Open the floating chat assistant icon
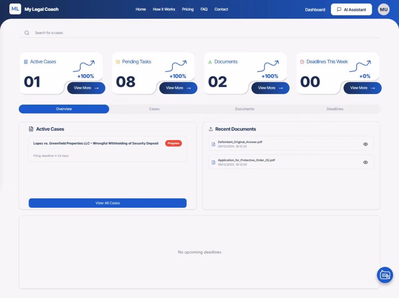Image resolution: width=399 pixels, height=298 pixels. (385, 275)
